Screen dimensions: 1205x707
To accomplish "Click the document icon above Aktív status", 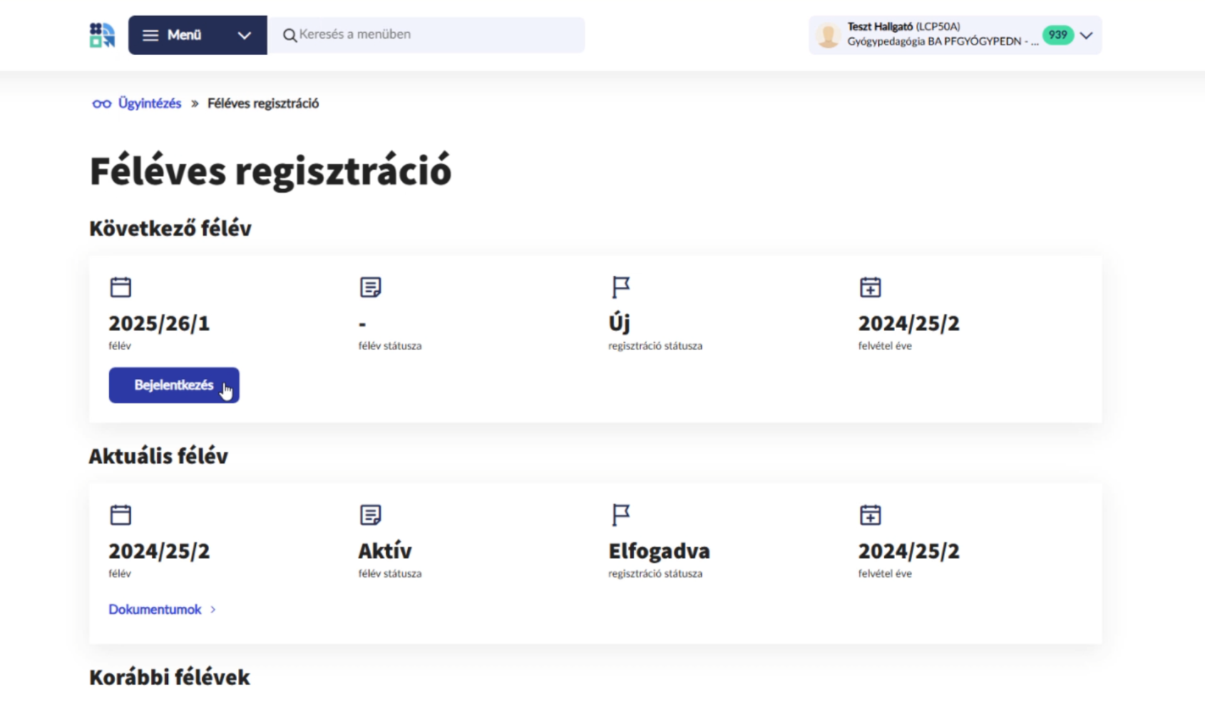I will pyautogui.click(x=370, y=515).
